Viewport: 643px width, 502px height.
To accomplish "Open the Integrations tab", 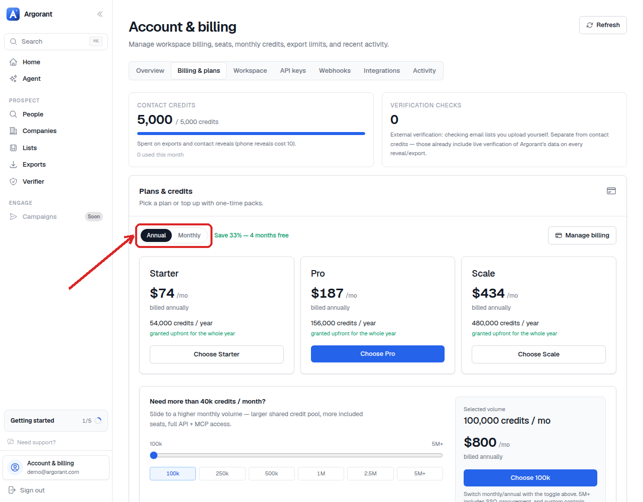I will (382, 71).
